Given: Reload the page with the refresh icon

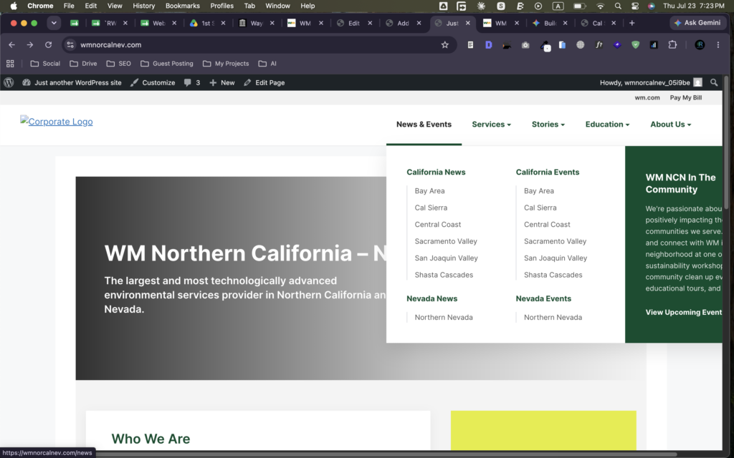Looking at the screenshot, I should [48, 45].
